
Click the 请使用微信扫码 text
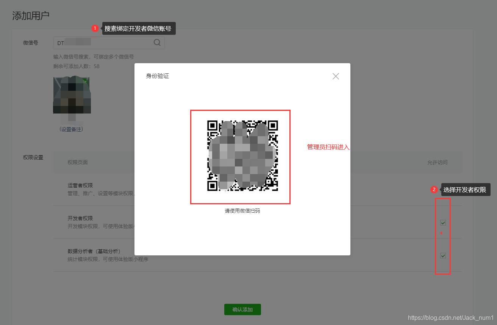[x=242, y=211]
